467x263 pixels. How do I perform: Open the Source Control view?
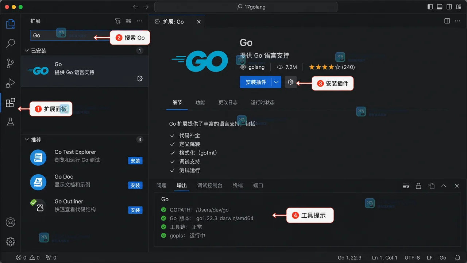click(11, 64)
